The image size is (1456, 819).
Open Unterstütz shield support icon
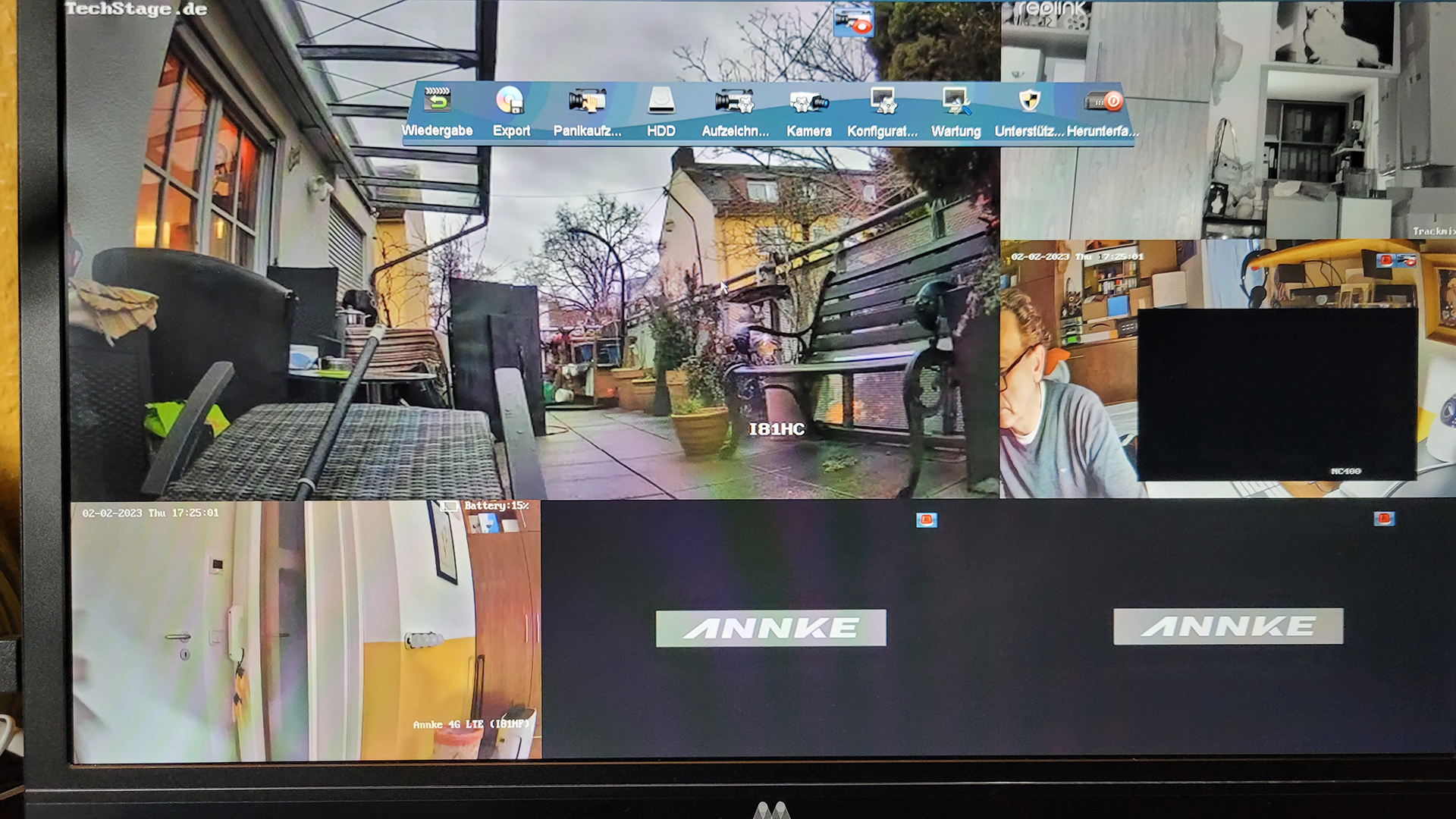1029,102
